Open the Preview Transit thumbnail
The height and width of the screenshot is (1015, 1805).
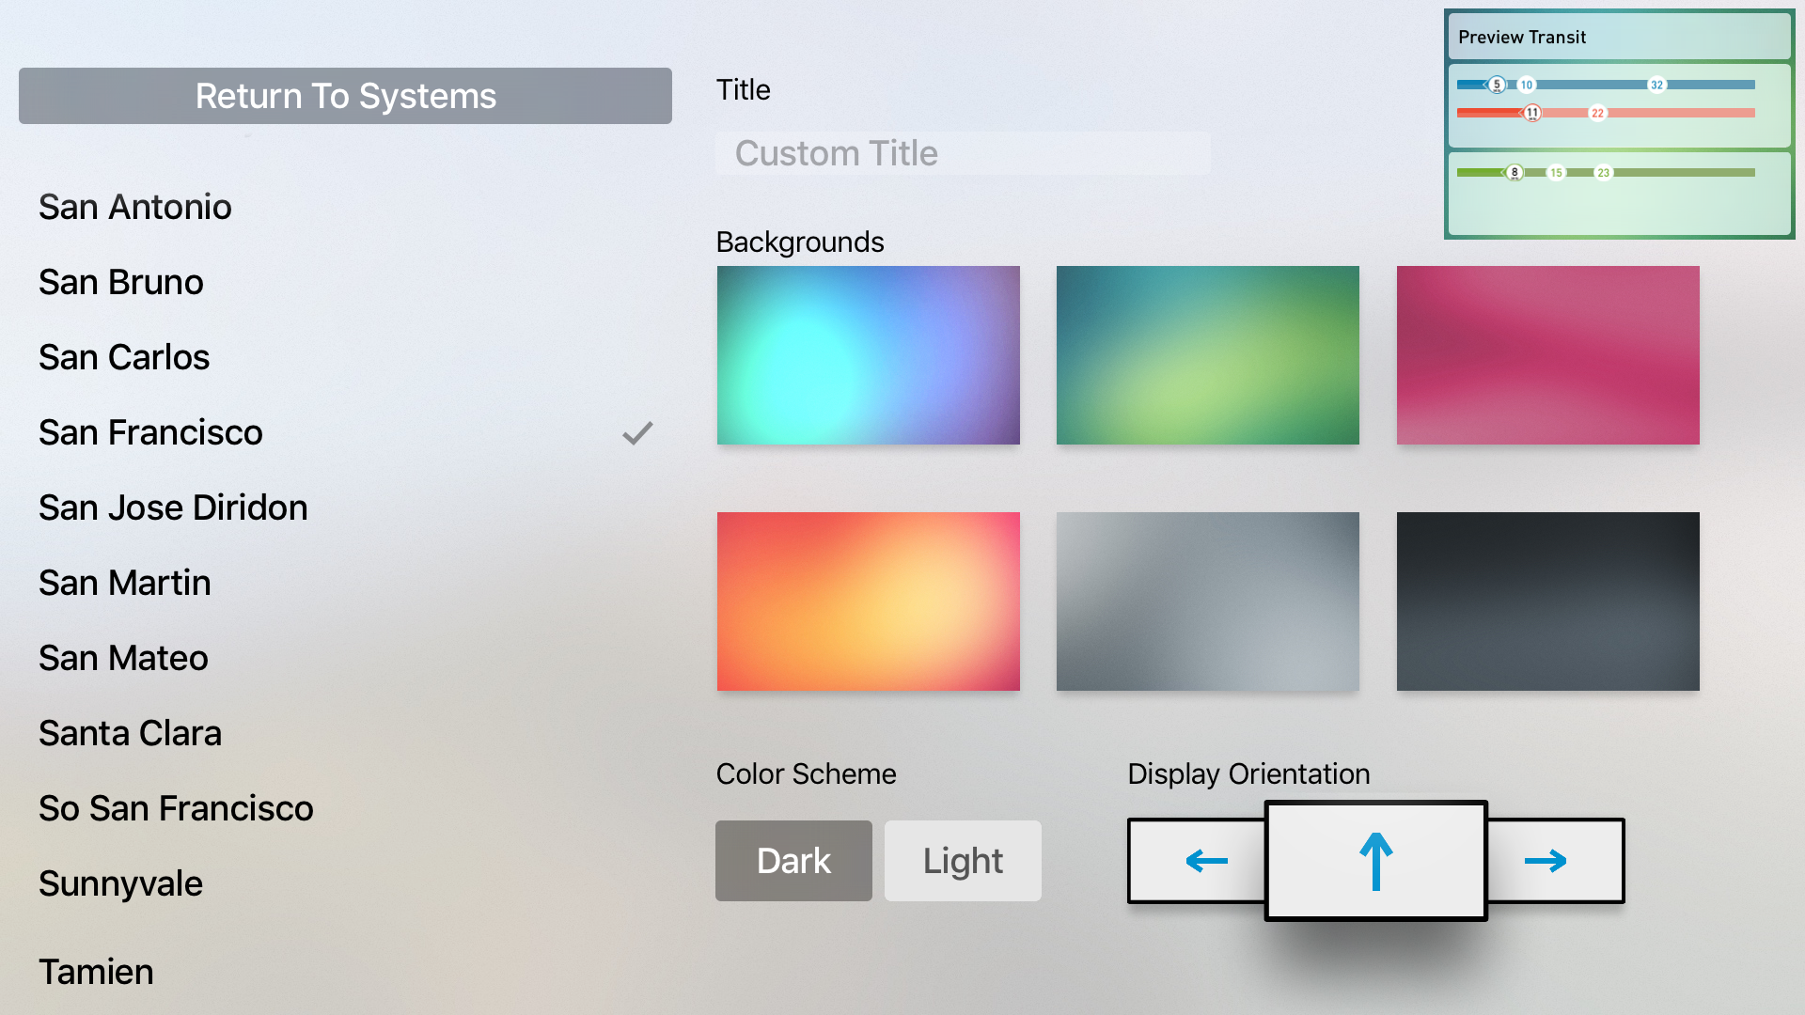click(1620, 124)
